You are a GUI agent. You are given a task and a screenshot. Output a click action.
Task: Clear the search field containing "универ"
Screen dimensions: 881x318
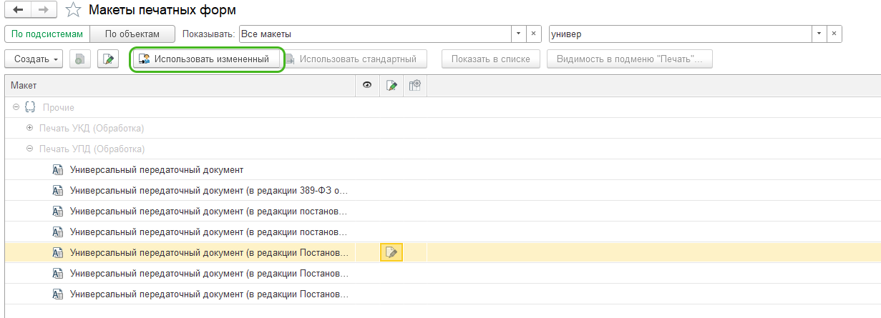pos(834,34)
